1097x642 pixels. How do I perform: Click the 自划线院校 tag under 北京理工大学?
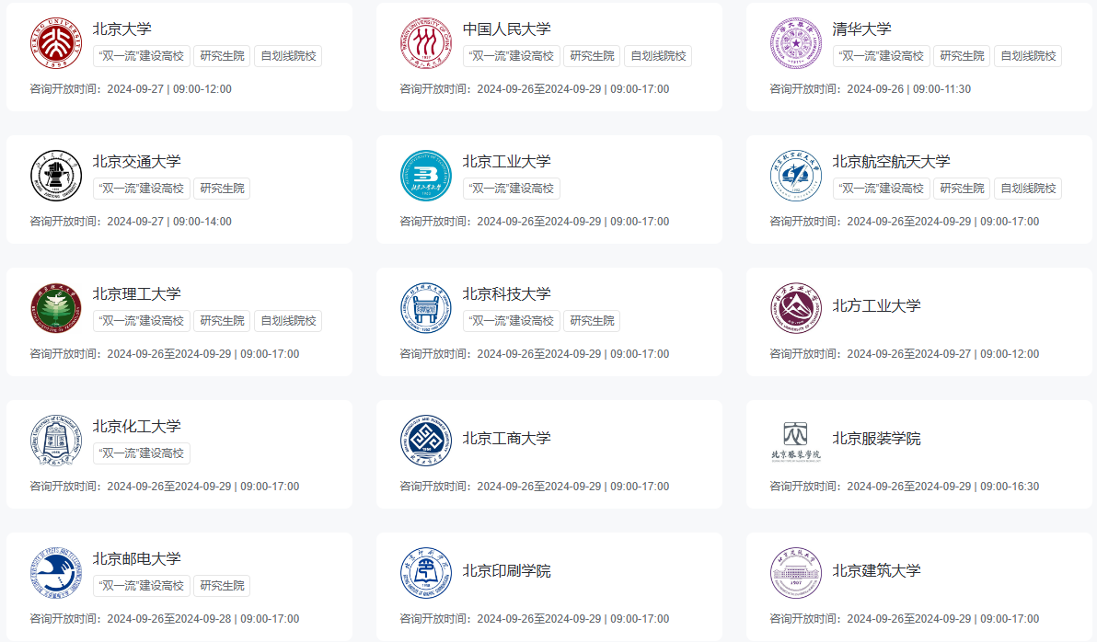click(288, 321)
